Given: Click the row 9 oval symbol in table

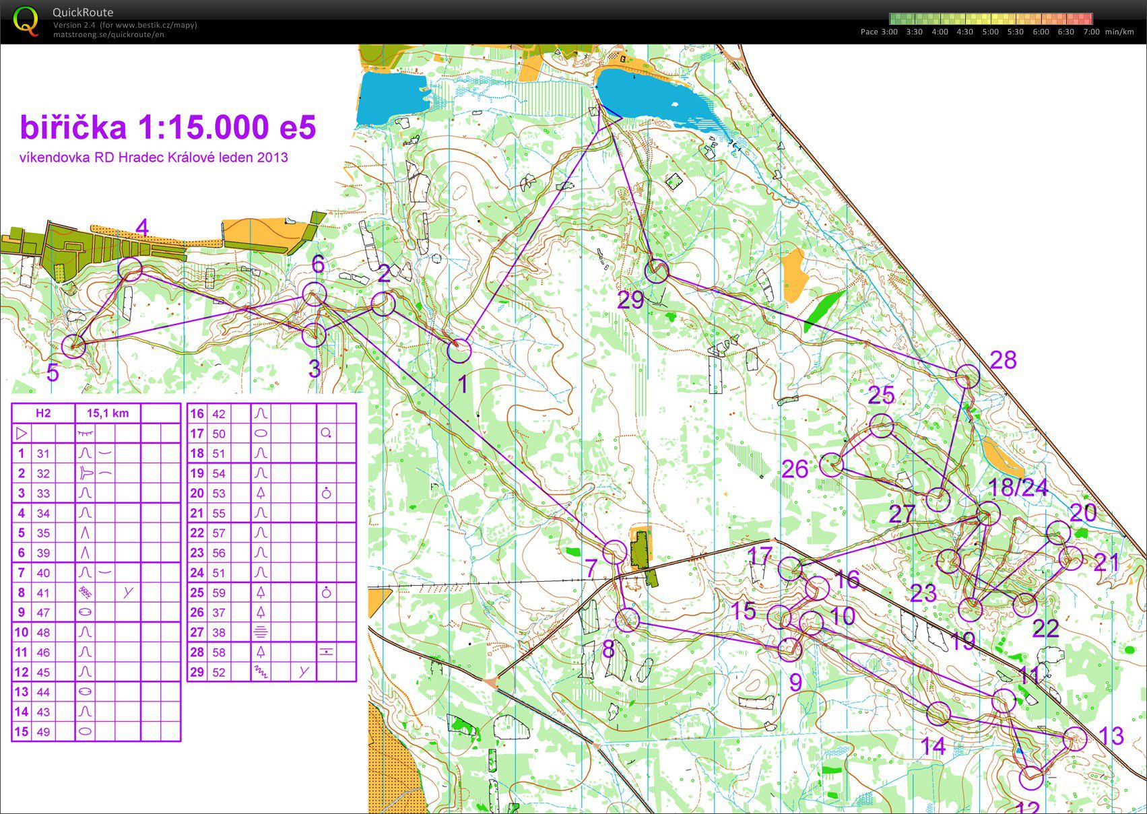Looking at the screenshot, I should (x=85, y=612).
